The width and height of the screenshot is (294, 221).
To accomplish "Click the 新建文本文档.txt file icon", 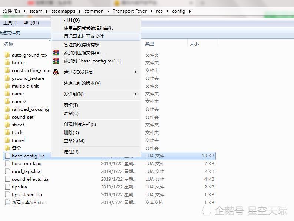I will [7, 202].
